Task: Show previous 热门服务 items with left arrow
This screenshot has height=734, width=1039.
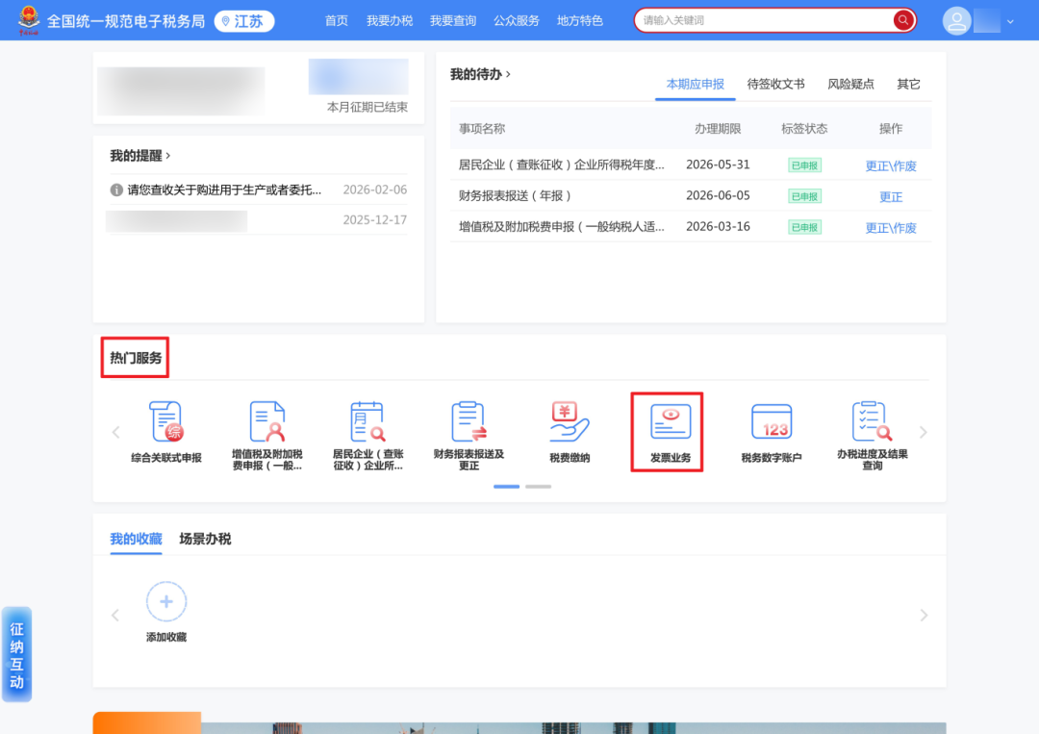Action: click(x=116, y=433)
